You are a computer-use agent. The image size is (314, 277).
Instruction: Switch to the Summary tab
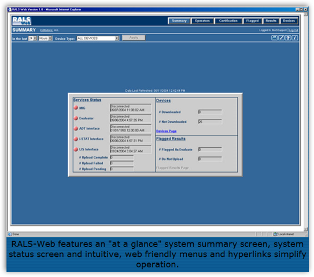[x=179, y=21]
